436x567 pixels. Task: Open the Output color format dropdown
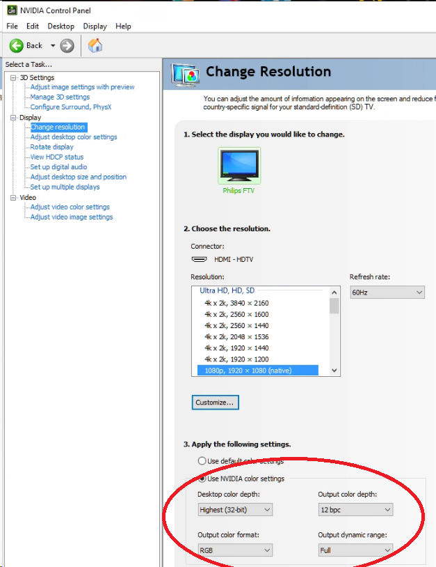(x=235, y=550)
